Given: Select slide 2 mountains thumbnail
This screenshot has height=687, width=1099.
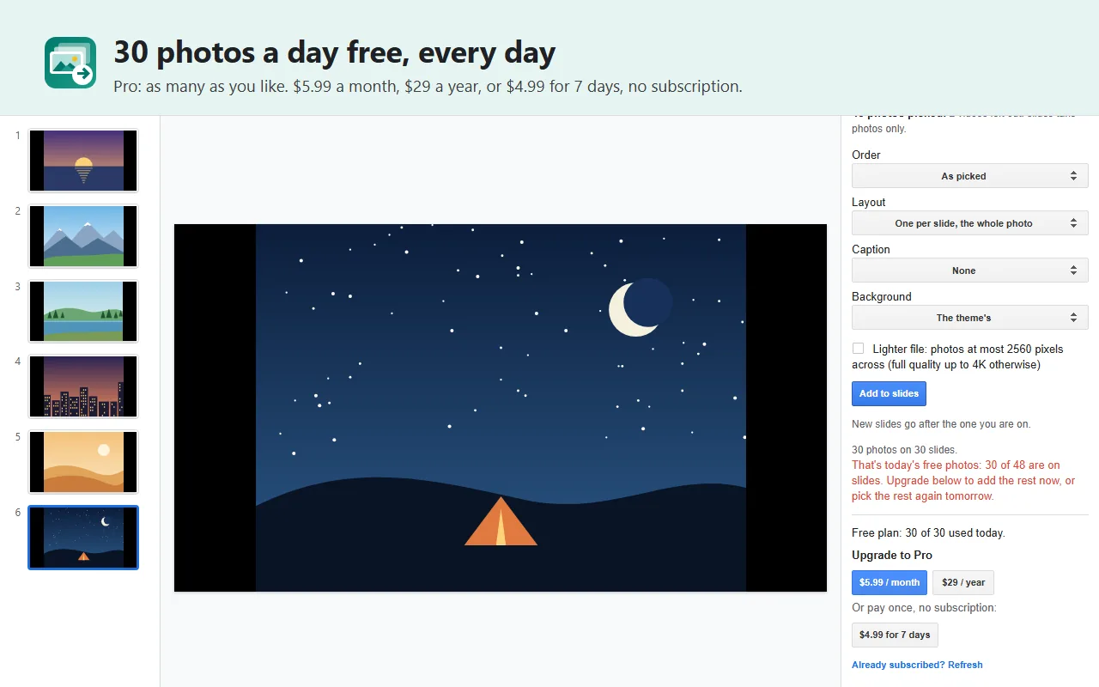Looking at the screenshot, I should click(83, 236).
